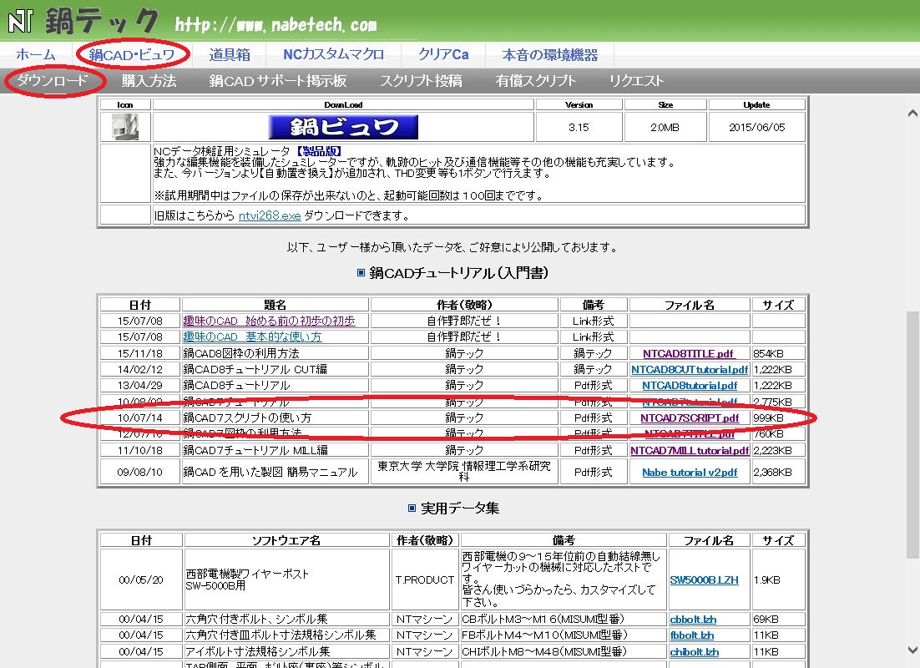The width and height of the screenshot is (920, 668).
Task: Open the NCカスタムマクロ tab
Action: coord(333,54)
